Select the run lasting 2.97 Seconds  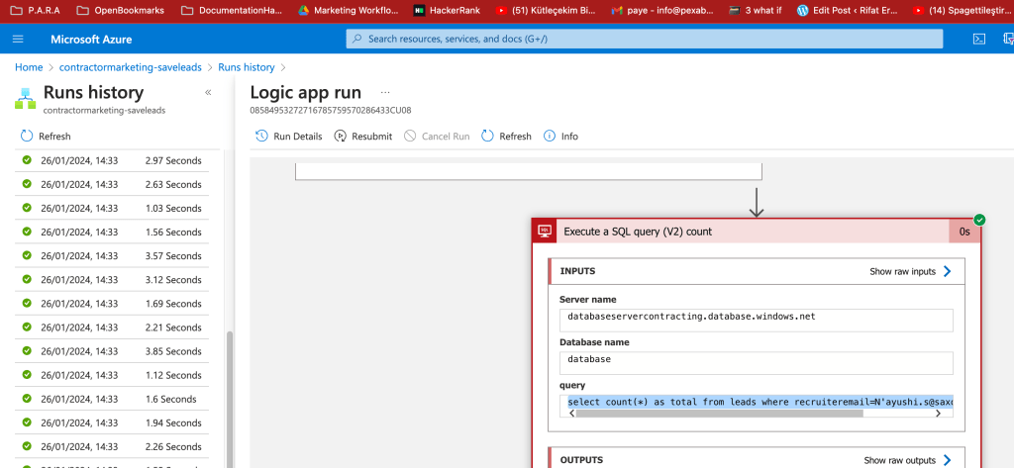pyautogui.click(x=112, y=160)
